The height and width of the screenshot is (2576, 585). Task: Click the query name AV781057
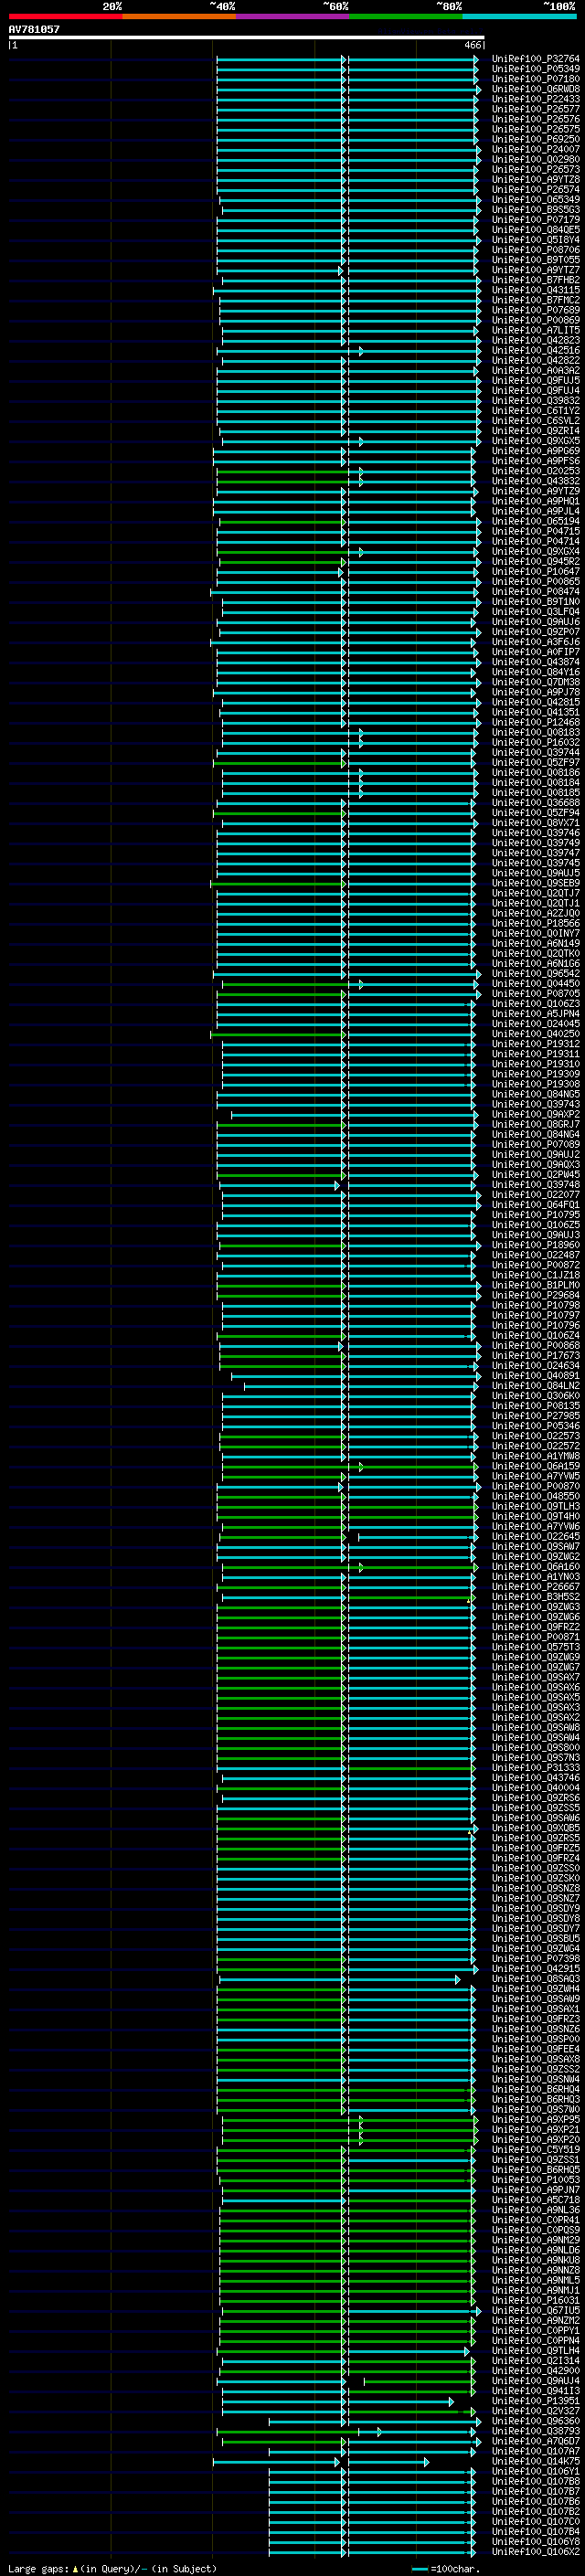click(34, 30)
